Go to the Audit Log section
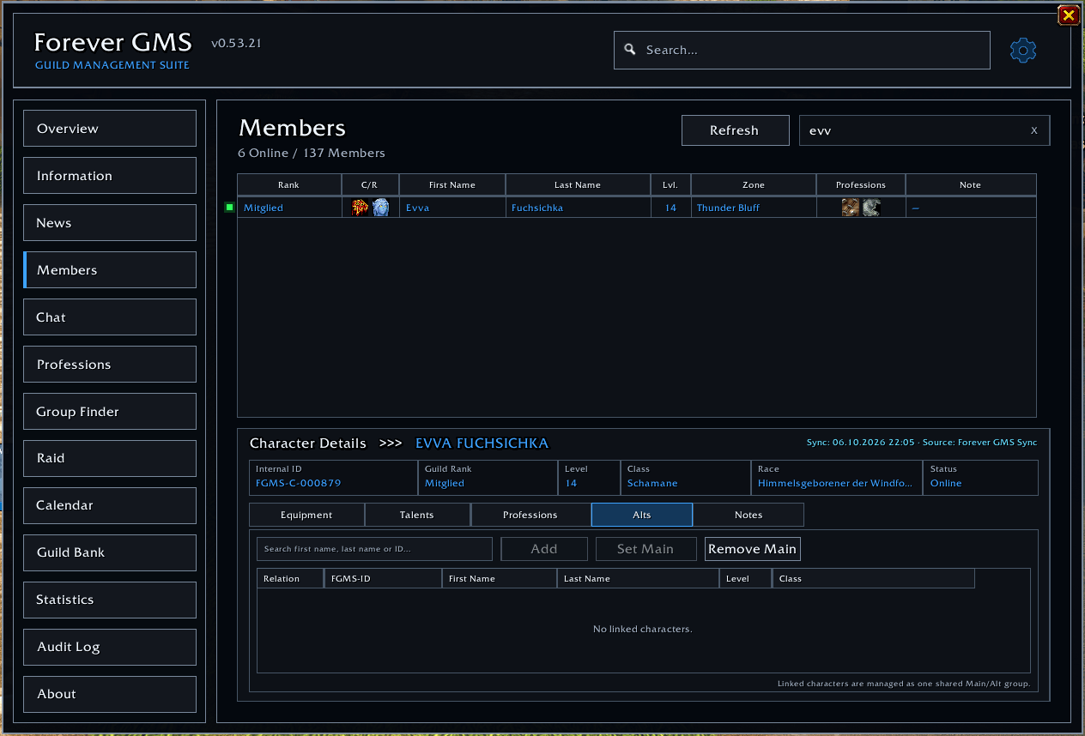Viewport: 1085px width, 736px height. [110, 647]
